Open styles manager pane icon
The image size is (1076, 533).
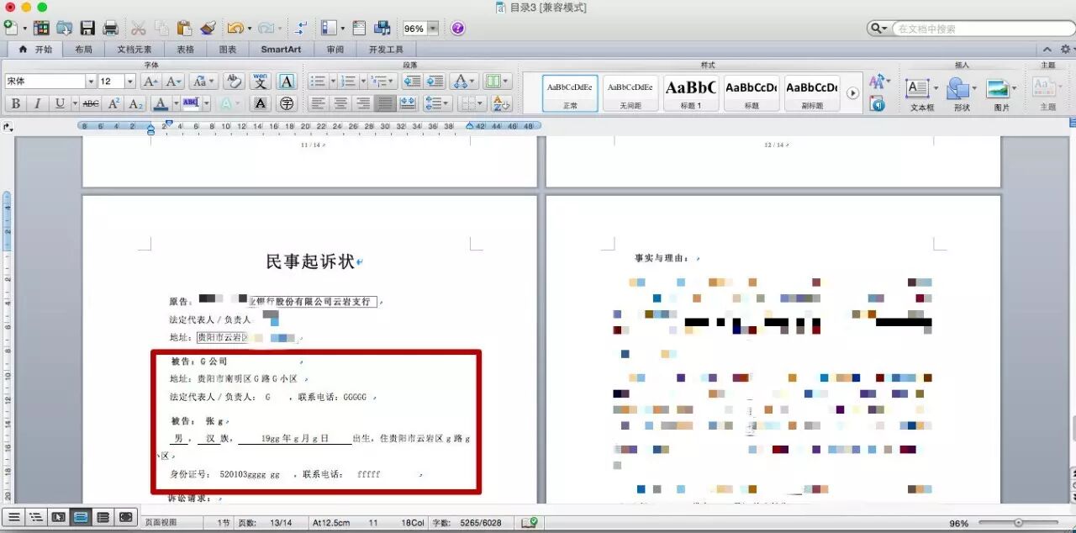877,103
